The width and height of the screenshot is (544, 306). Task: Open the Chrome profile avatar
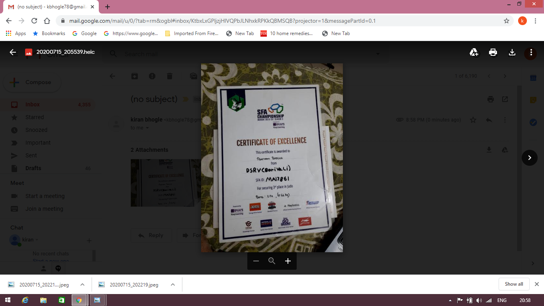[x=522, y=21]
